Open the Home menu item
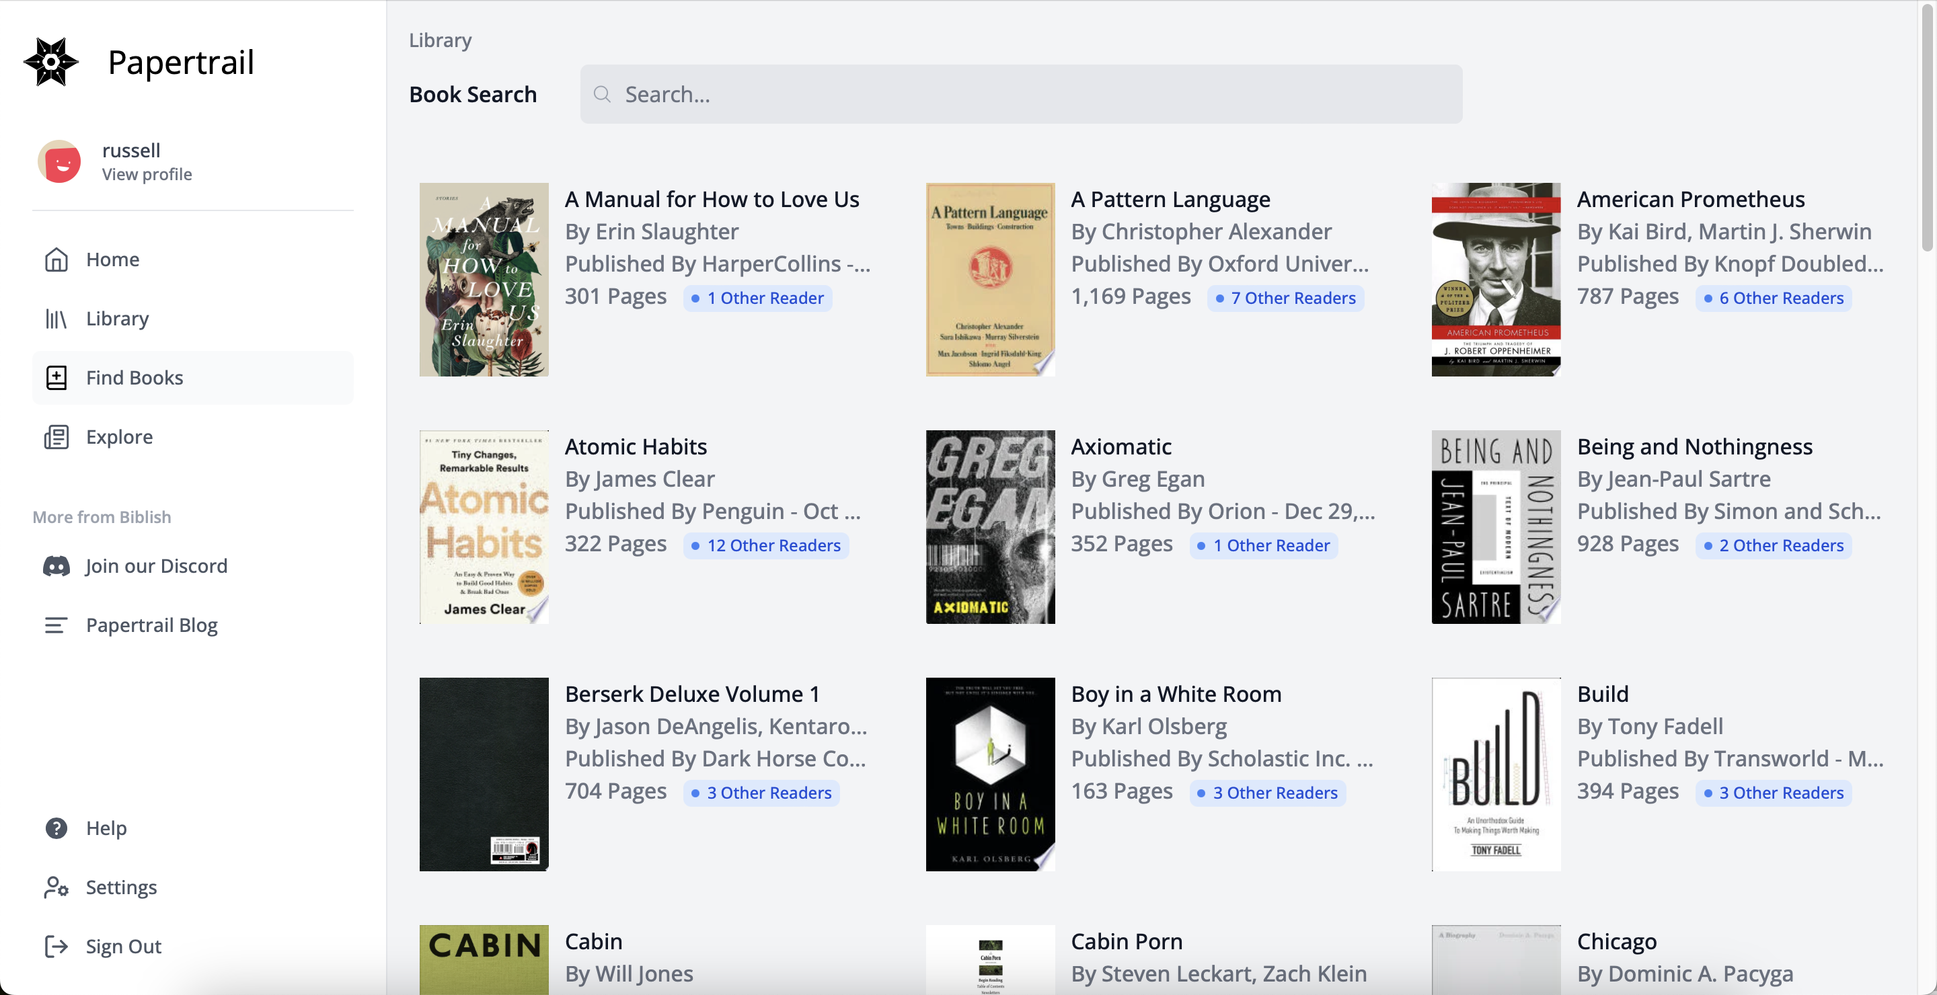The height and width of the screenshot is (995, 1937). coord(192,260)
